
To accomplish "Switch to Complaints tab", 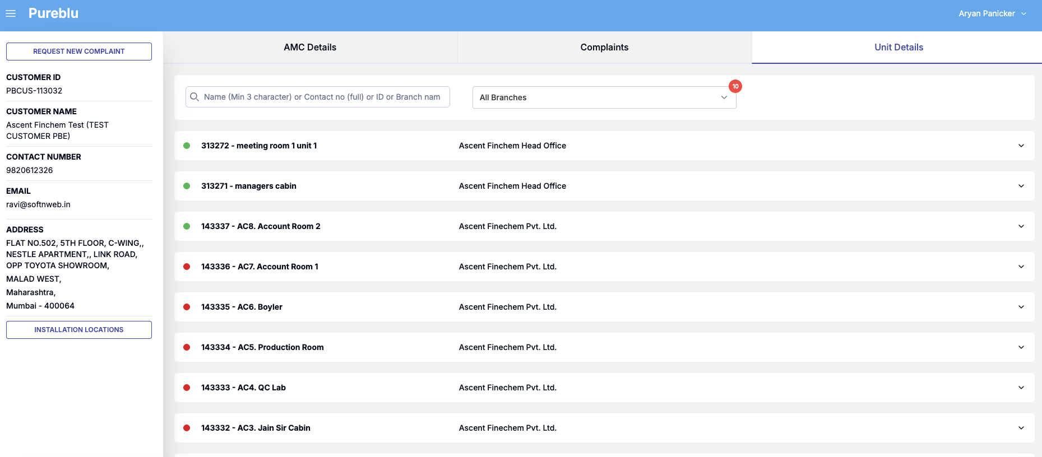I will (x=604, y=47).
